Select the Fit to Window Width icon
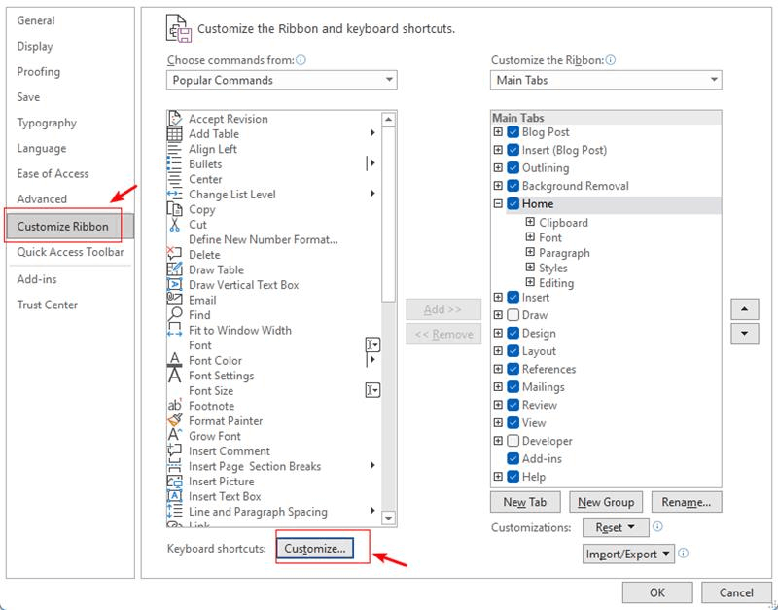 pos(175,330)
